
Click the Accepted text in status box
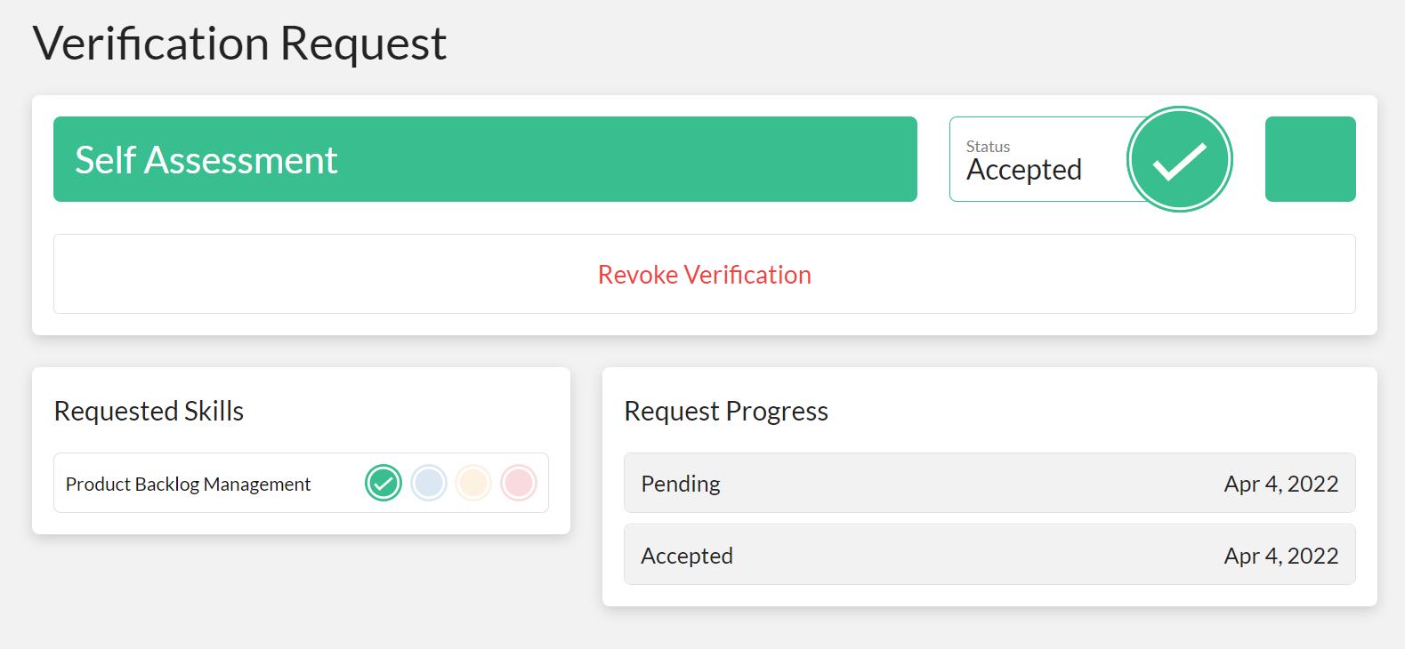pyautogui.click(x=1024, y=170)
